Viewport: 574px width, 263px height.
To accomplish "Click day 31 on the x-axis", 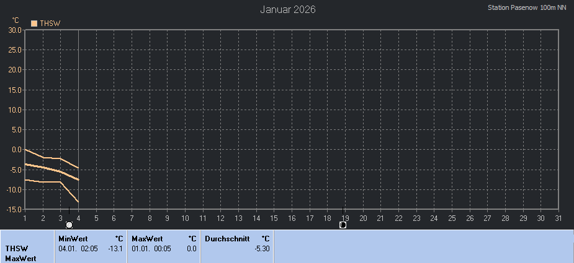I will tap(558, 218).
